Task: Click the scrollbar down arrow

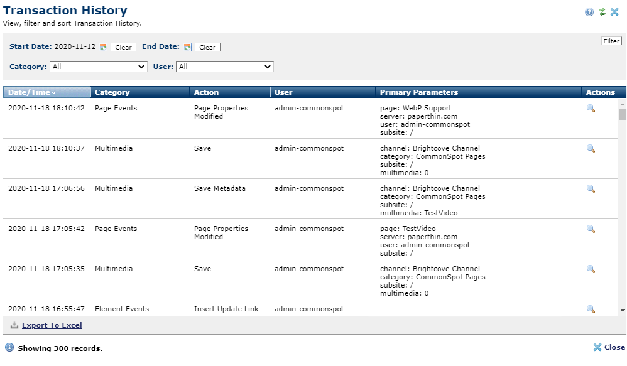Action: point(622,311)
